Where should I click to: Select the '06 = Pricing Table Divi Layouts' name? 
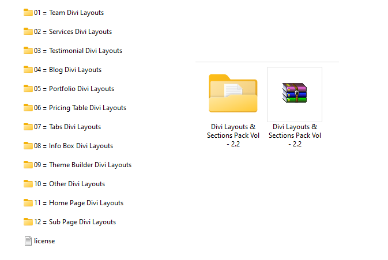click(x=80, y=108)
